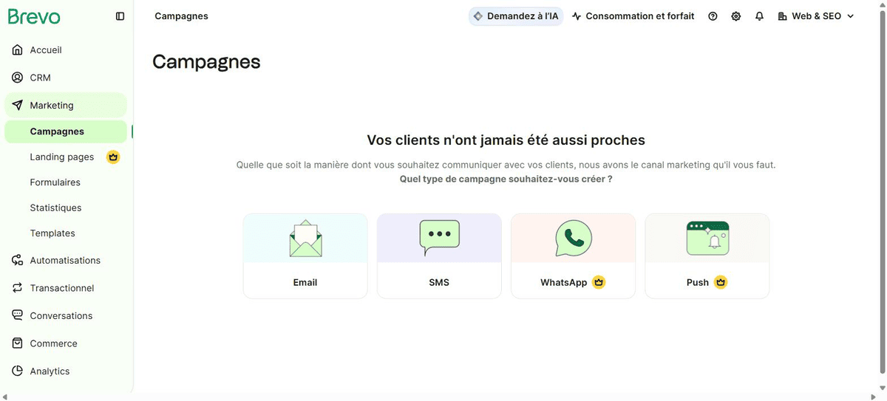Click the Demandez à l'IA button

[516, 16]
